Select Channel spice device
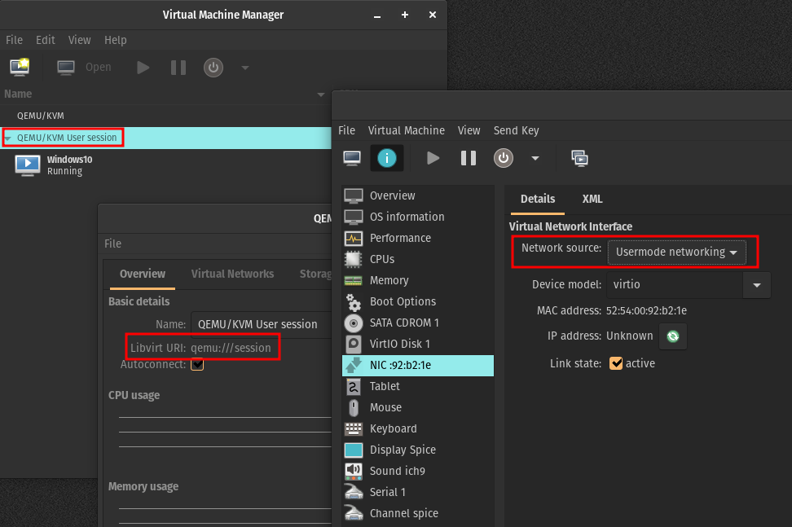Image resolution: width=792 pixels, height=527 pixels. (x=418, y=513)
